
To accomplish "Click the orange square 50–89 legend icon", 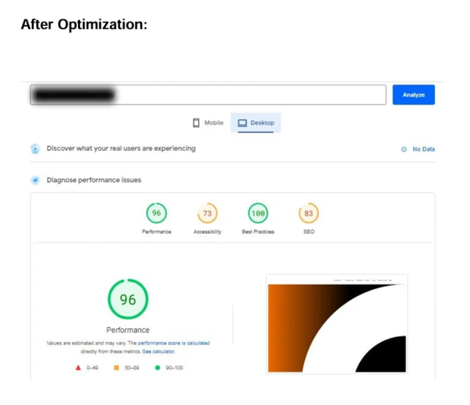I will click(116, 367).
